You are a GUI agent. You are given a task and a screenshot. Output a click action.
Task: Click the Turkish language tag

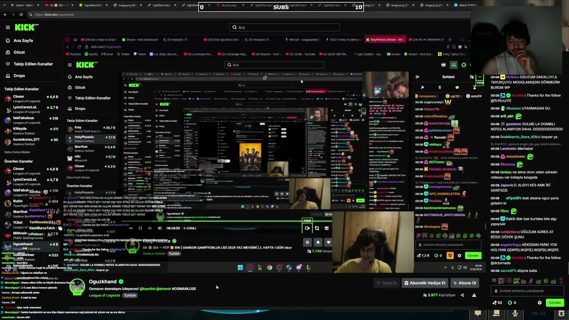[130, 296]
